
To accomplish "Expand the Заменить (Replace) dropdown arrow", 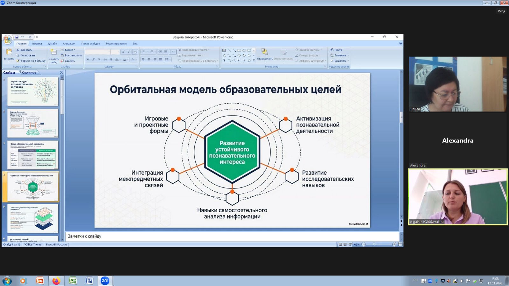I will 348,55.
